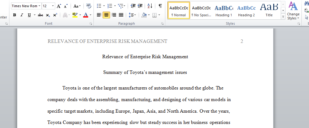Screen dimensions: 309x128
Task: Open the Borders dropdown arrow
Action: 159,15
